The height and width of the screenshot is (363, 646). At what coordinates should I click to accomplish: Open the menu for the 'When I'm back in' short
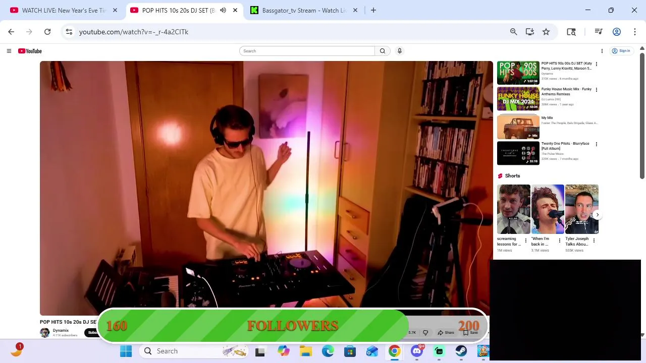pos(559,240)
